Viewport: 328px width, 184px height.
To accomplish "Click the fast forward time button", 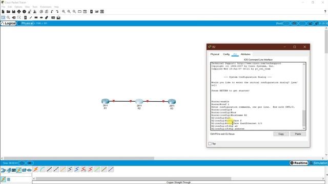I will pyautogui.click(x=30, y=163).
